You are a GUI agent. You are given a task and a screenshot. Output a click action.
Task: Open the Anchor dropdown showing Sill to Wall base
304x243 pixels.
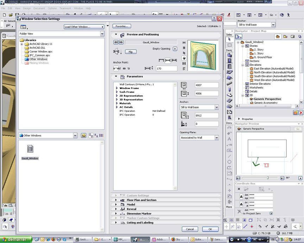[199, 107]
